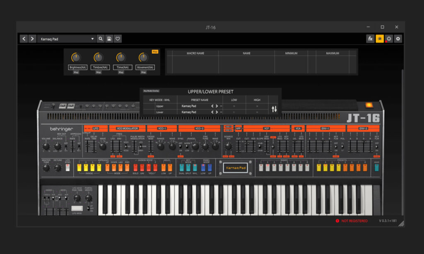Viewport: 424px width, 254px height.
Task: Select Panel Mode UP blue button
Action: (x=210, y=168)
